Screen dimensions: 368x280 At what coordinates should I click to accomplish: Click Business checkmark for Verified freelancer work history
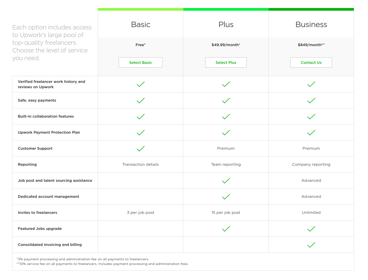coord(311,84)
